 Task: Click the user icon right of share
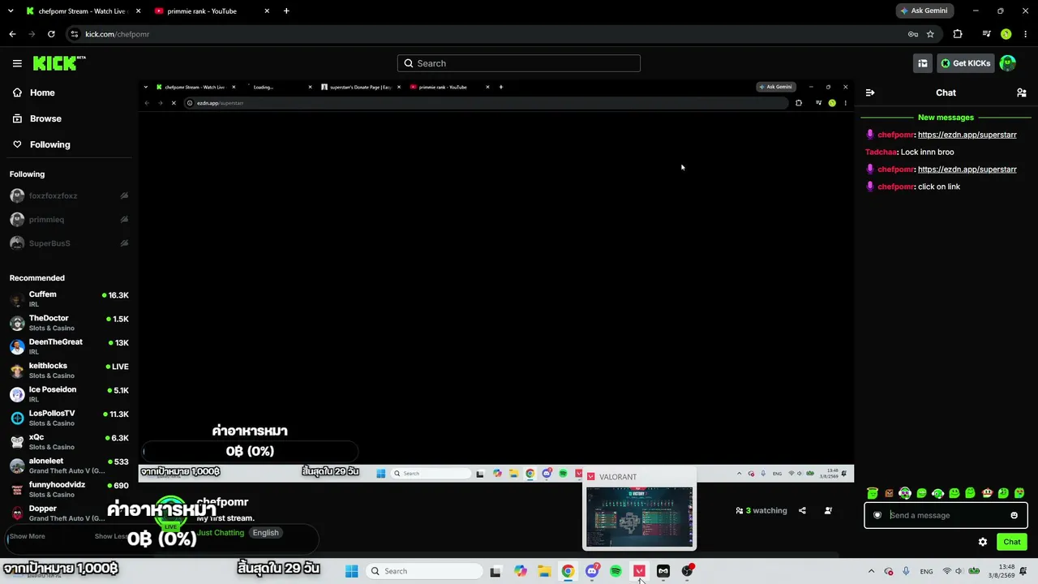[x=828, y=511]
